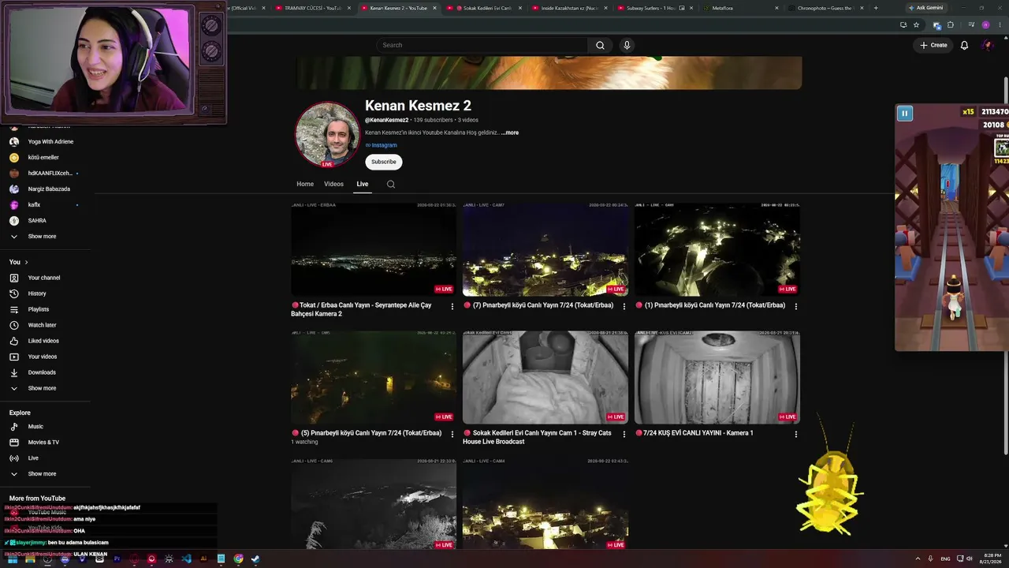This screenshot has height=568, width=1009.
Task: Switch to the Sokak Kedileri Evi browser tab
Action: pyautogui.click(x=485, y=8)
